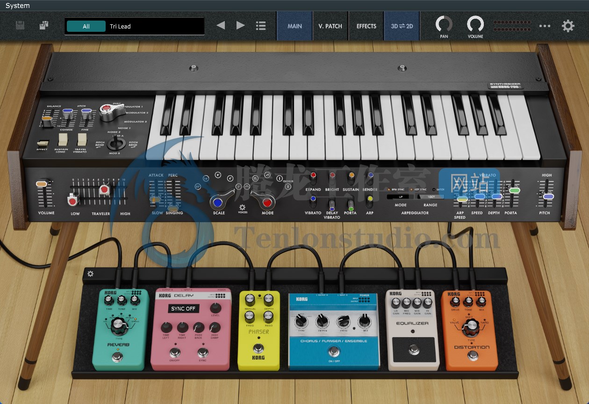Toggle the Sustain switch with orange cap

pos(351,178)
